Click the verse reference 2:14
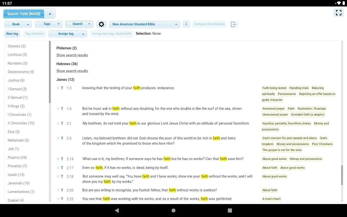This screenshot has width=347, height=217. pos(70,159)
